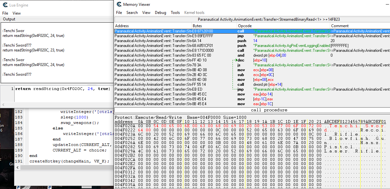Click the Lua script input line
Image resolution: width=390 pixels, height=189 pixels.
tap(62, 89)
